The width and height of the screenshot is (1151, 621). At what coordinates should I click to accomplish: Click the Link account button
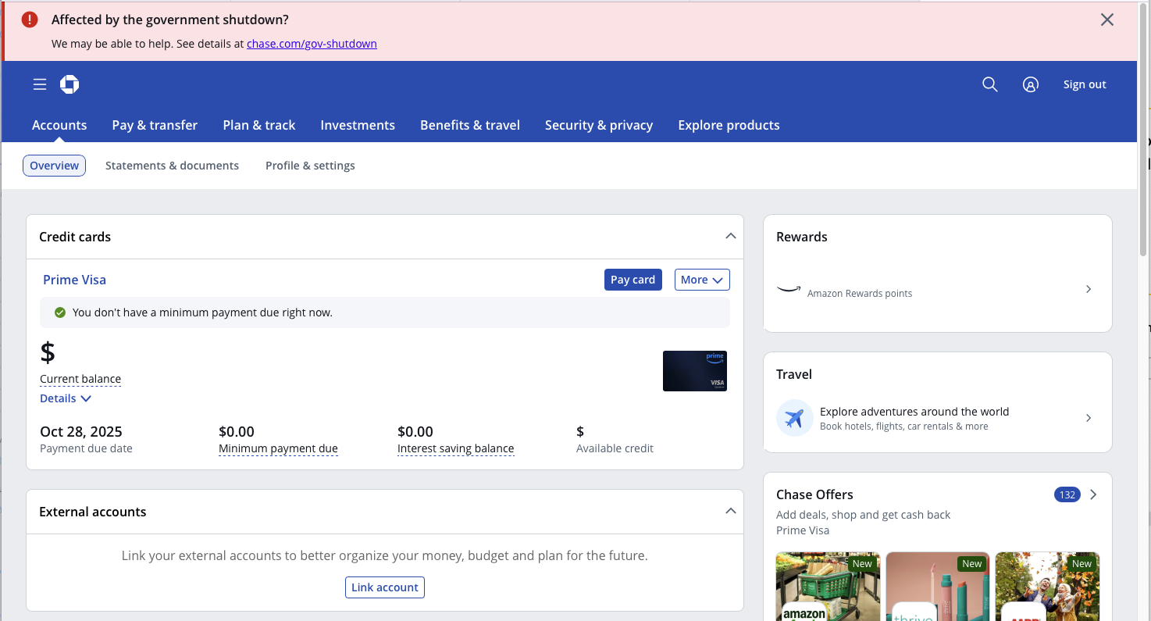click(x=384, y=587)
